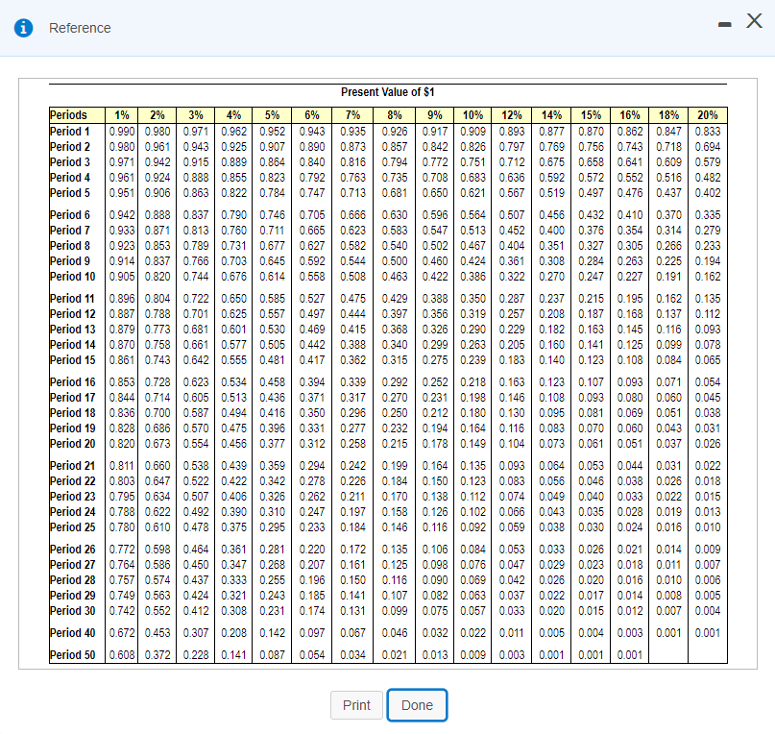775x734 pixels.
Task: Click the 9% column header
Action: tap(434, 115)
